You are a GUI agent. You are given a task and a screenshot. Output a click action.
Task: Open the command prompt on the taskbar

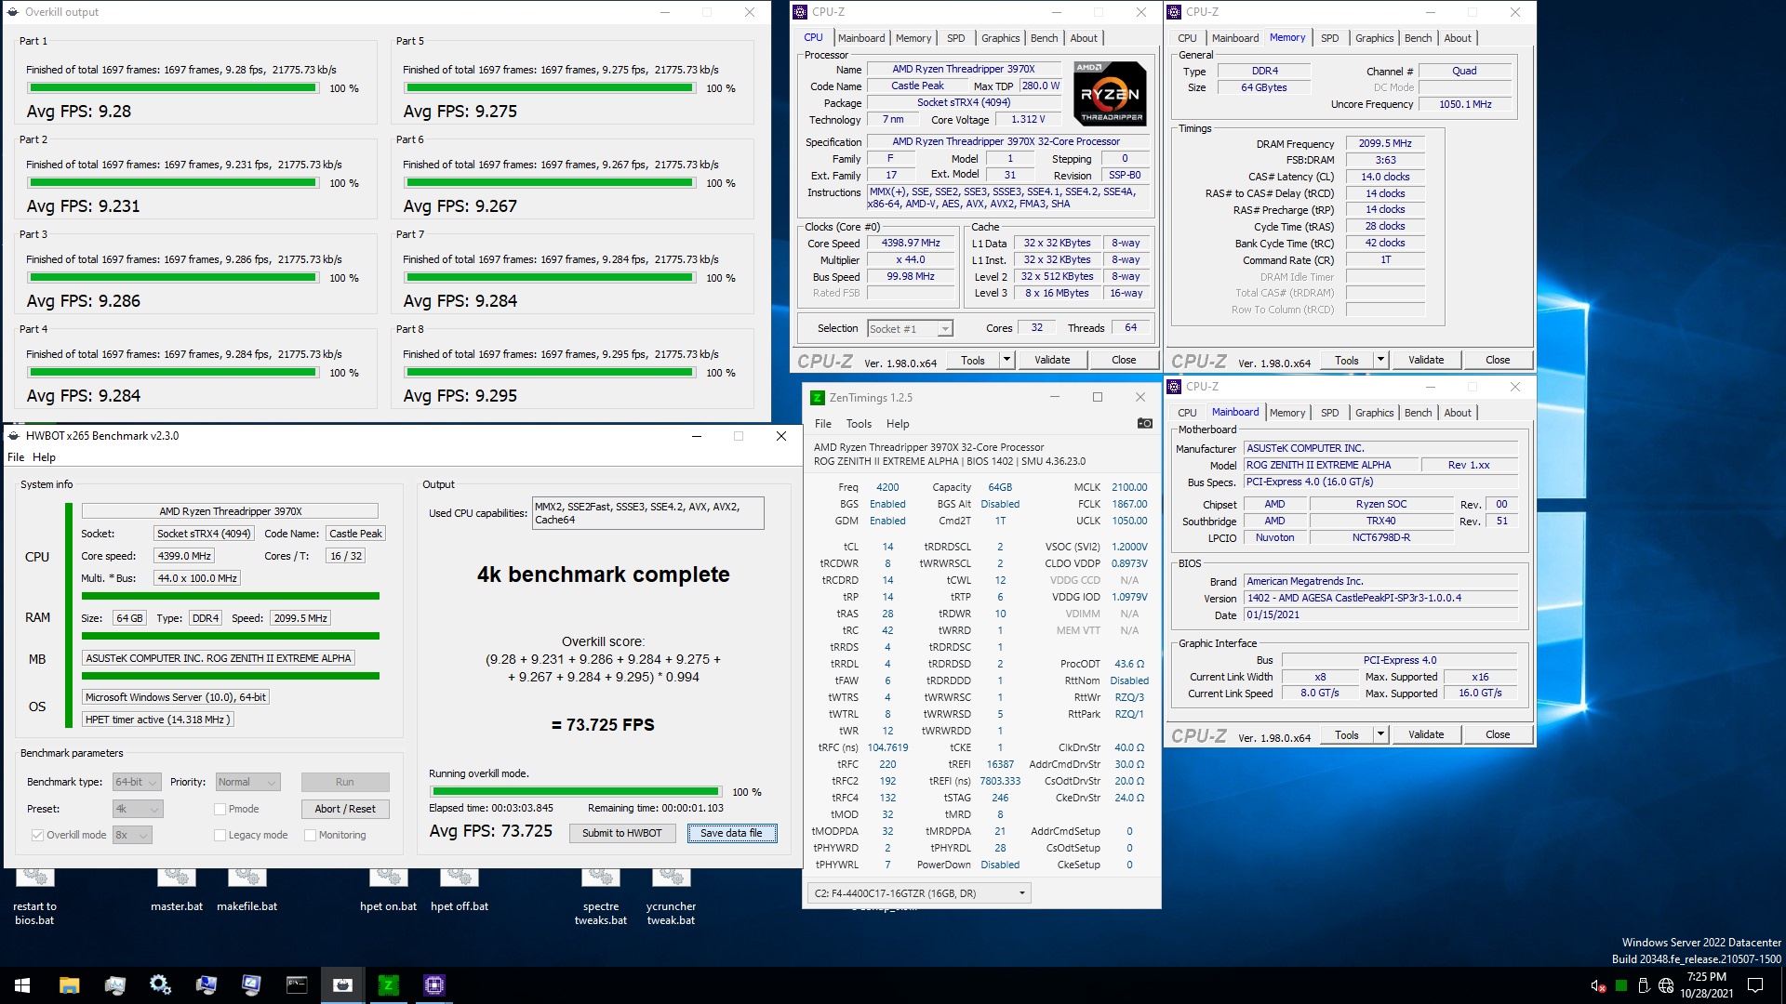297,985
